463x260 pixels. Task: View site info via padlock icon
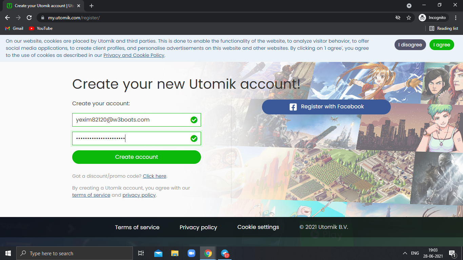[x=42, y=18]
